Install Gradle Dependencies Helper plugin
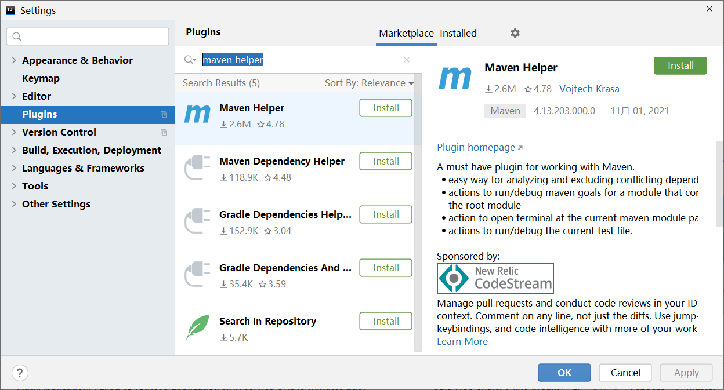 coord(386,214)
